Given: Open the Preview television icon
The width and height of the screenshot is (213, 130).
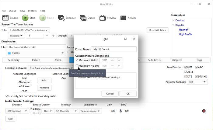Looking at the screenshot, I should (x=102, y=18).
